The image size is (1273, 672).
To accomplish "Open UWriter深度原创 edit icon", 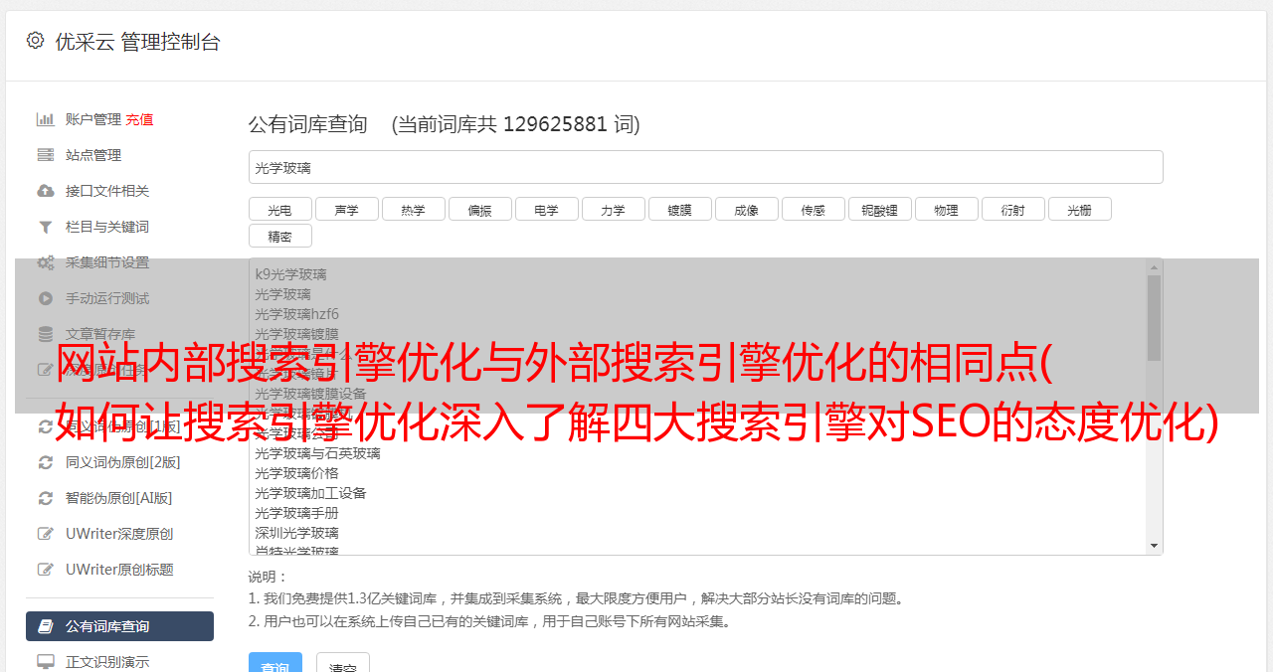I will point(46,534).
